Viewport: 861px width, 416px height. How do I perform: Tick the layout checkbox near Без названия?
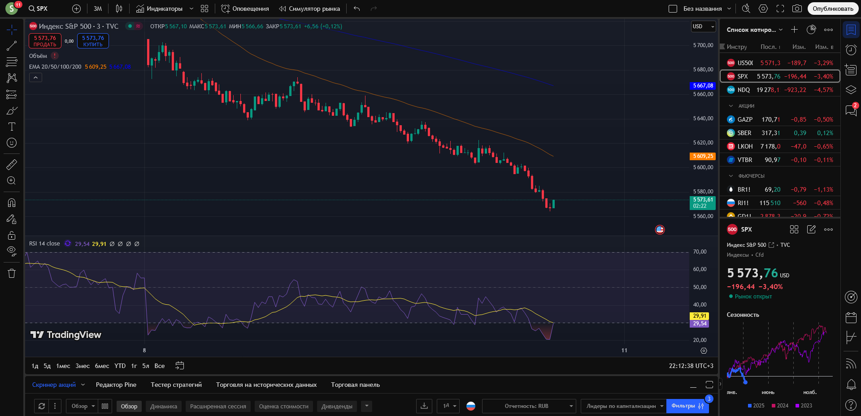pos(673,9)
